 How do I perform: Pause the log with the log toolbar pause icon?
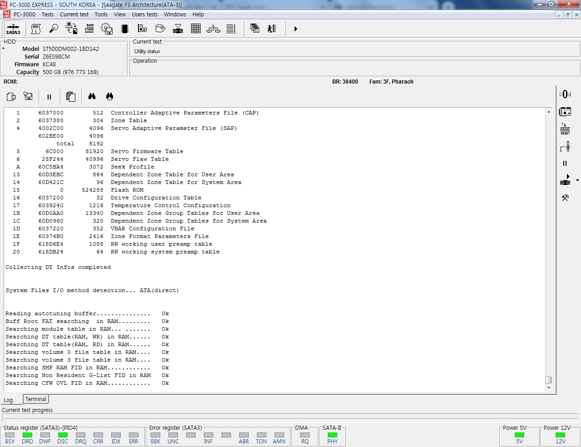(x=49, y=97)
